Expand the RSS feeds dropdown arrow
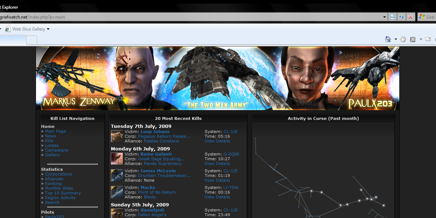Screen dimensions: 436x218 point(421,39)
